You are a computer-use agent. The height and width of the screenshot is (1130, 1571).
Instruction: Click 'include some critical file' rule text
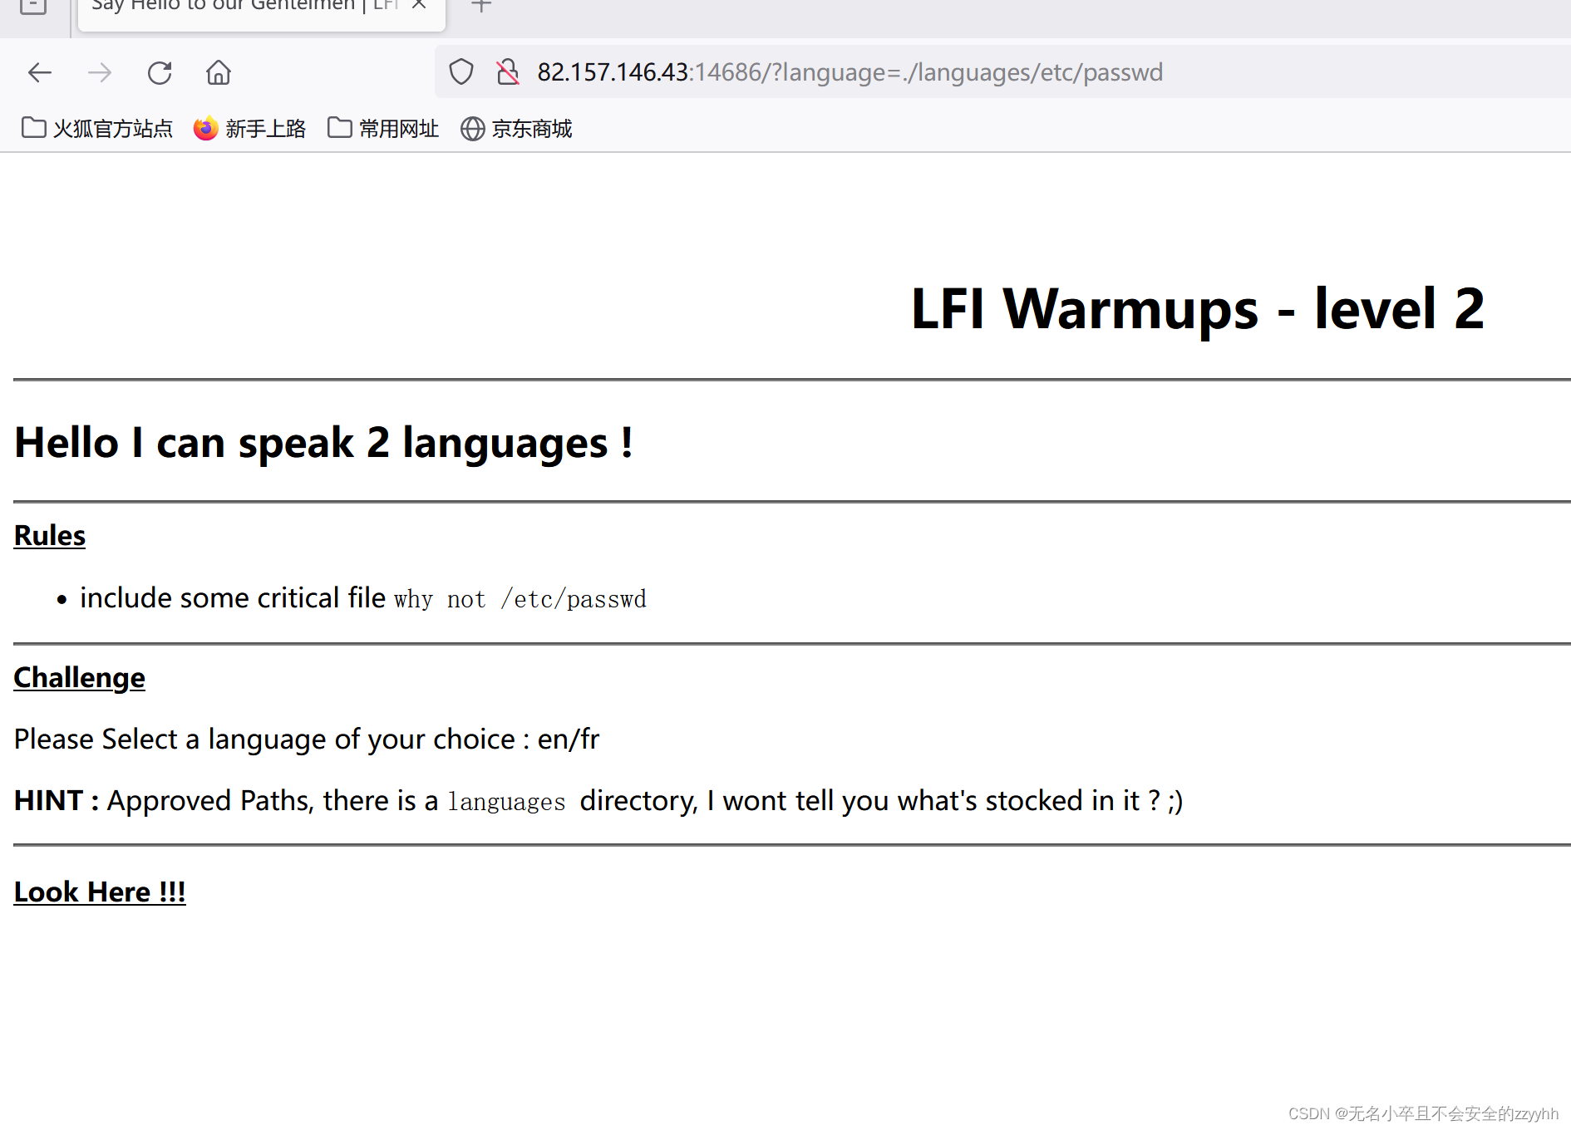[233, 598]
